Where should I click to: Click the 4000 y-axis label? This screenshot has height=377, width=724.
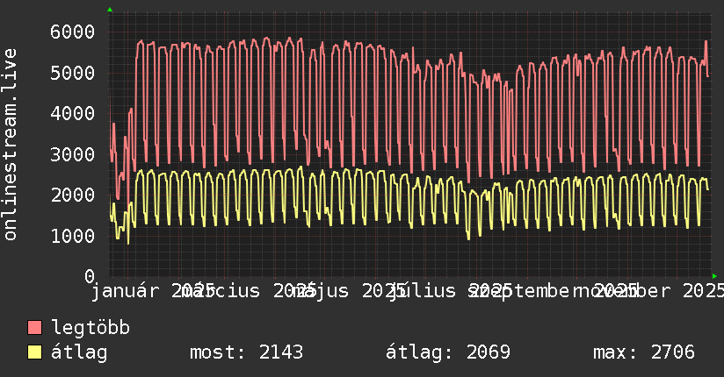73,113
